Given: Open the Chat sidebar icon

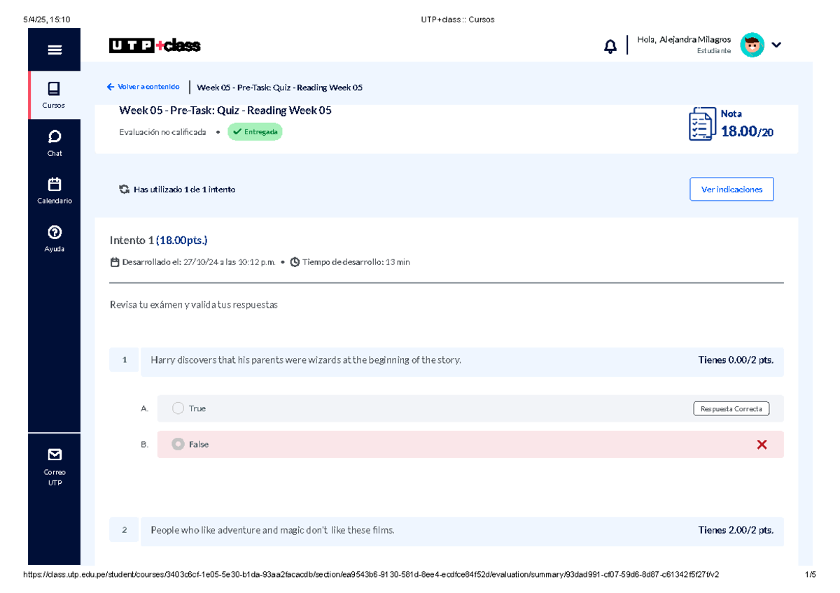Looking at the screenshot, I should [x=55, y=143].
